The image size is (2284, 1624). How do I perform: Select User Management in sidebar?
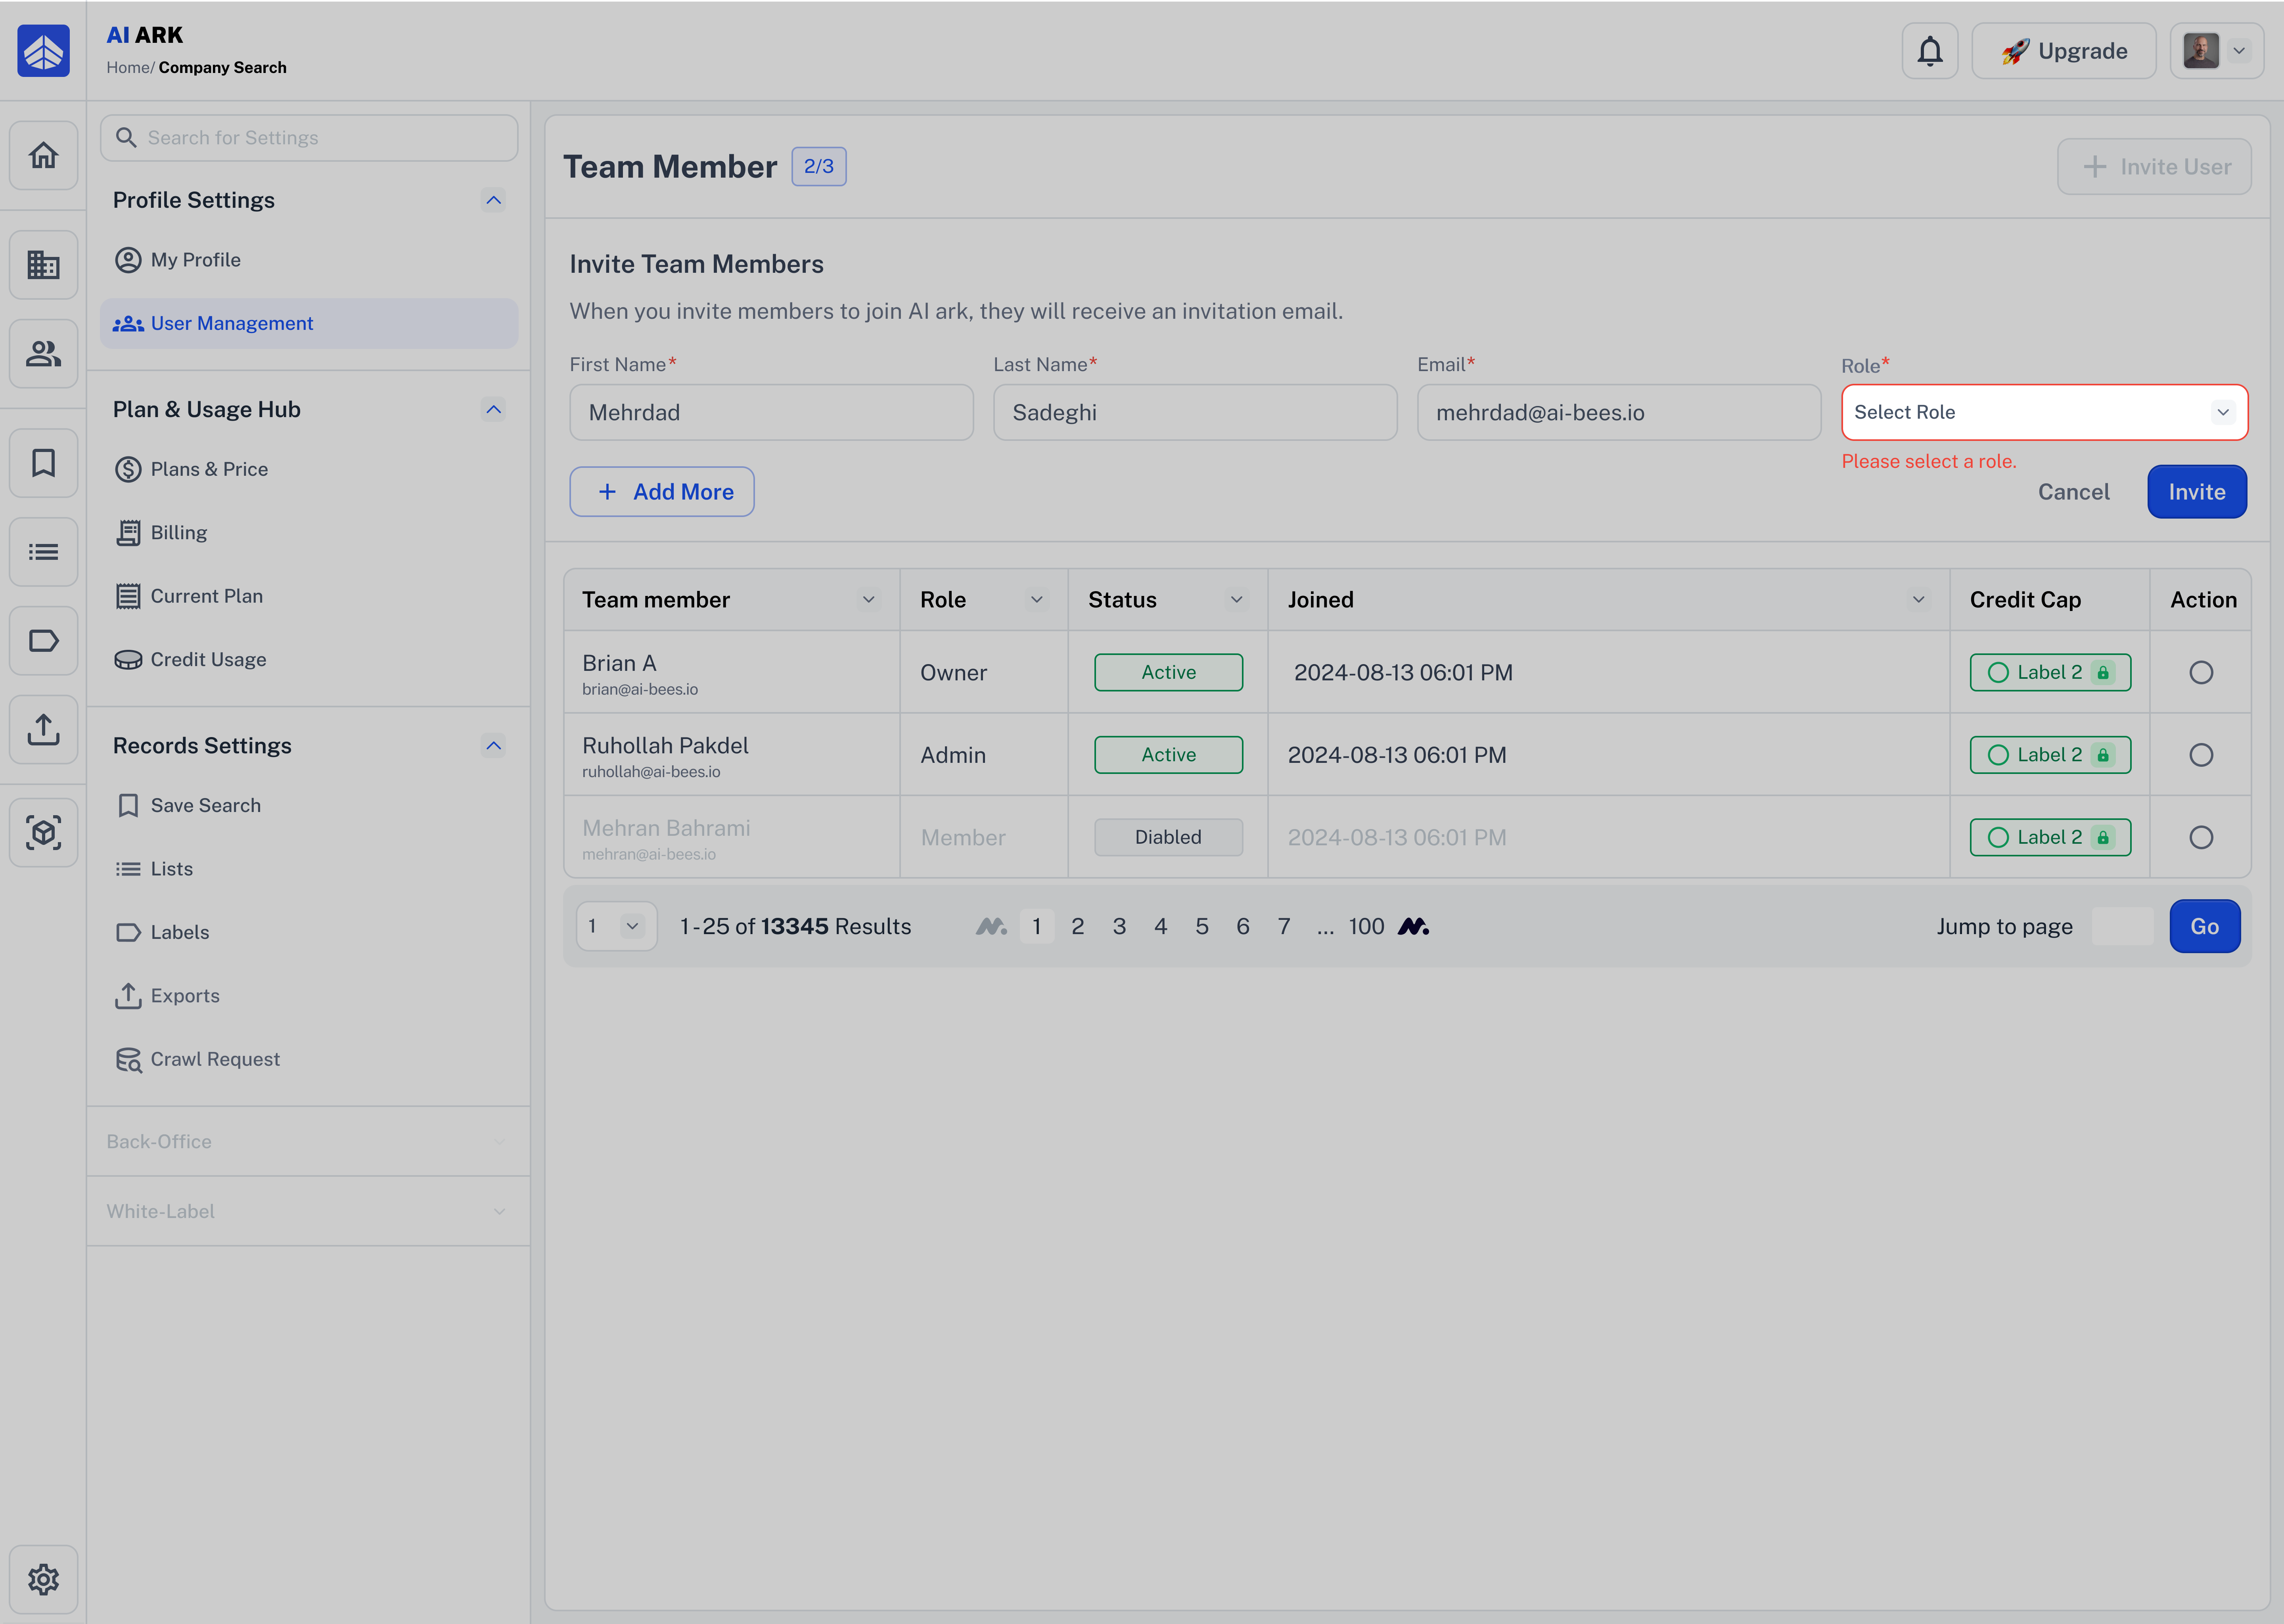(309, 324)
